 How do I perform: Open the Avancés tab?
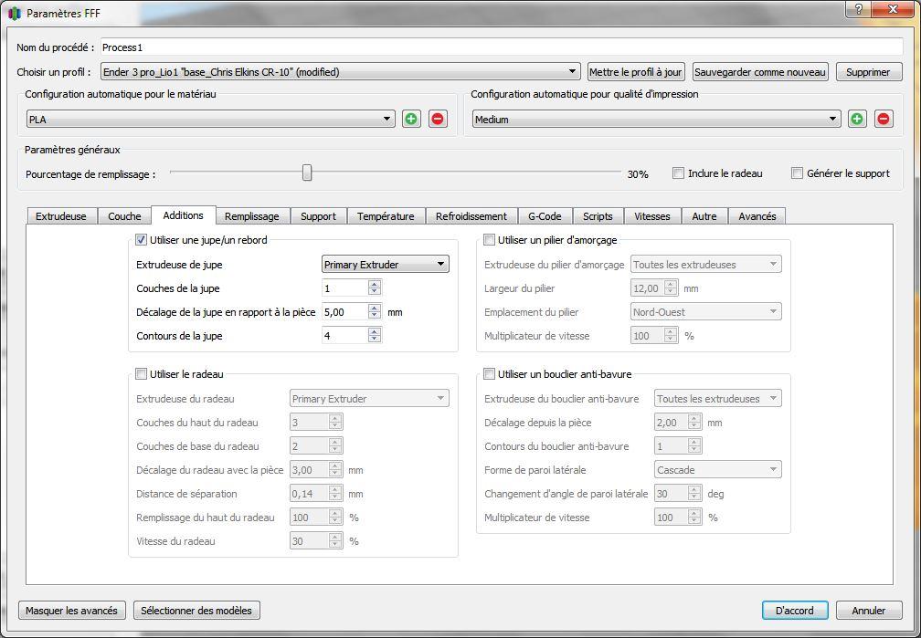757,216
